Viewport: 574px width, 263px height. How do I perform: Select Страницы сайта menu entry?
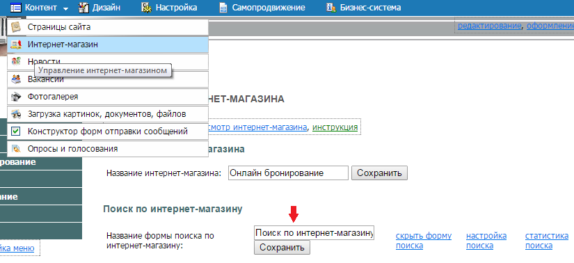[x=108, y=27]
